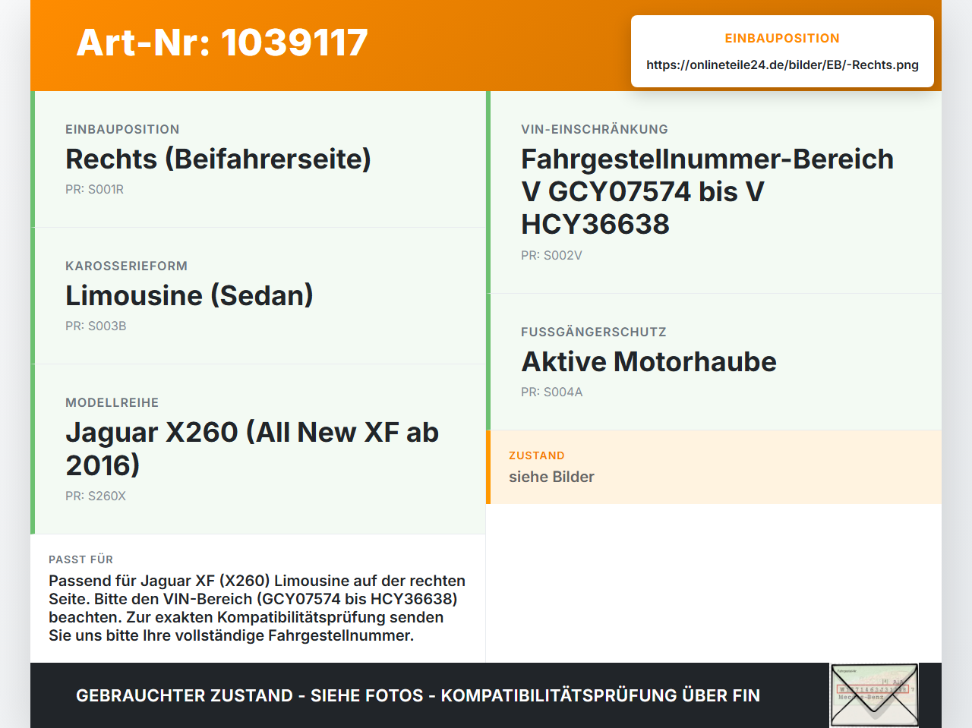The width and height of the screenshot is (972, 728).
Task: Click the Fahrgestellnummer-Bereich VIN range text
Action: coord(707,192)
